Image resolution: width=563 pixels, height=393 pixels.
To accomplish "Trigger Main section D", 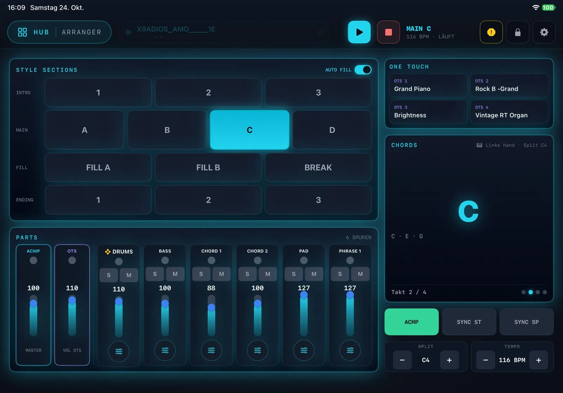I will tap(332, 130).
